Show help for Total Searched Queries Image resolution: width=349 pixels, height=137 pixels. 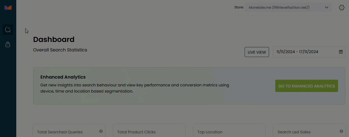click(101, 131)
